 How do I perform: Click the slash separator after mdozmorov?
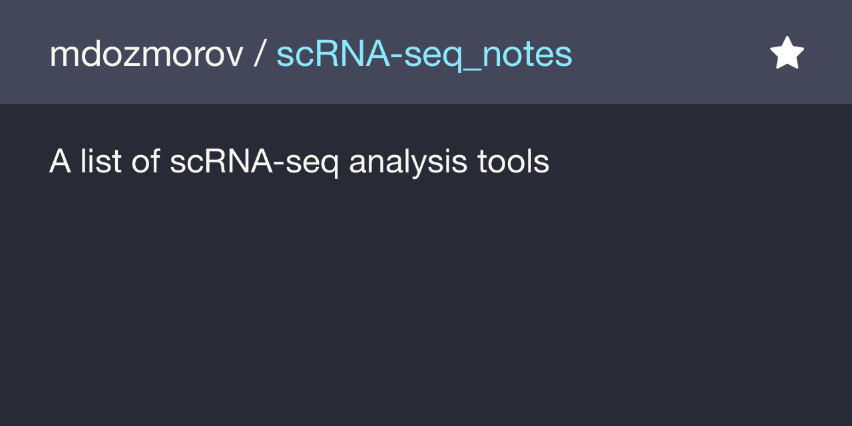pyautogui.click(x=260, y=55)
